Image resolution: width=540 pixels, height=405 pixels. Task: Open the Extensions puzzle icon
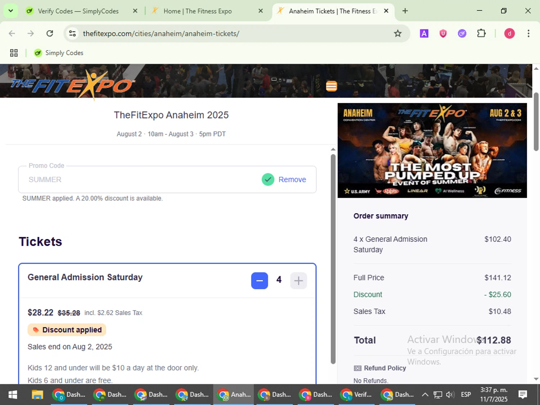click(x=481, y=33)
